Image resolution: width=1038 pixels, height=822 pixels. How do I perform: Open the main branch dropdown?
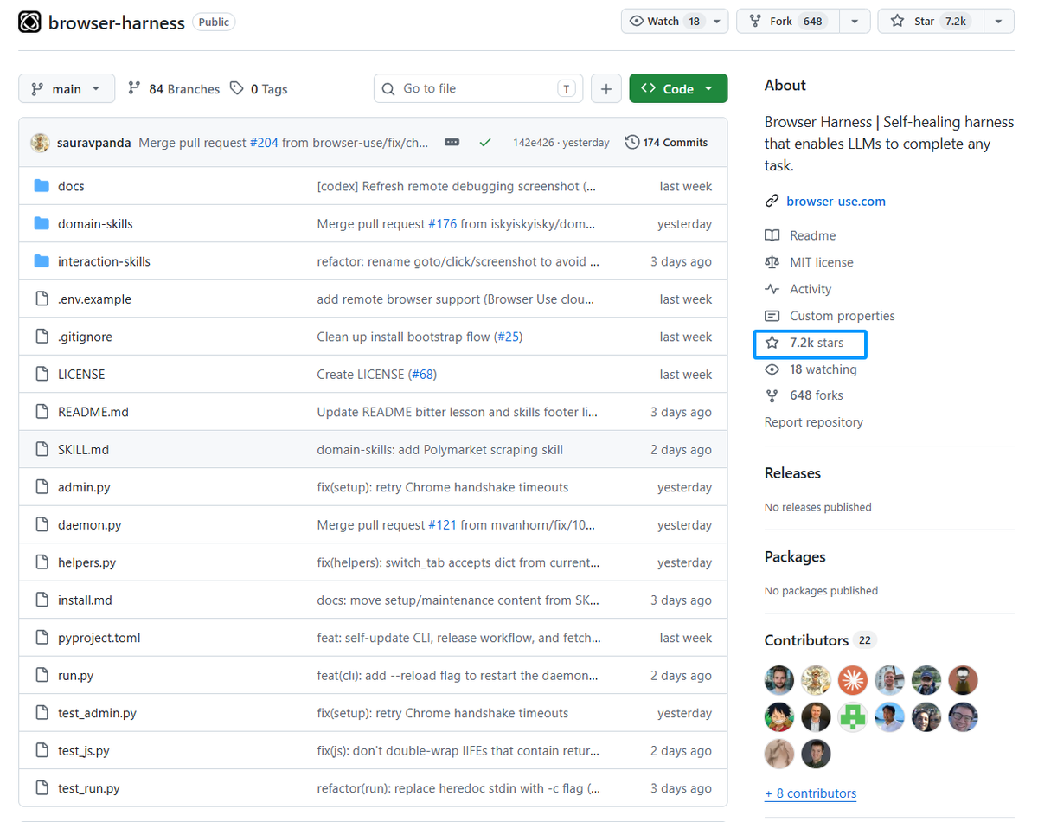click(66, 89)
